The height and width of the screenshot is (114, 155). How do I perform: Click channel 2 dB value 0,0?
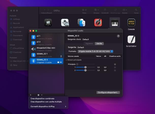click(105, 70)
